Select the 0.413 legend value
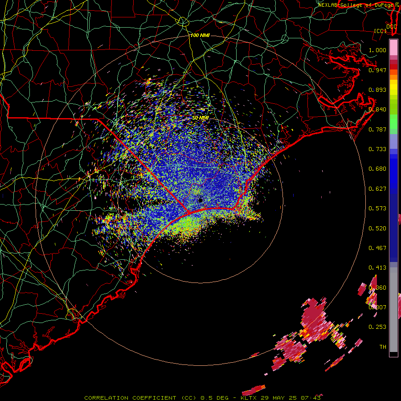401x401 pixels. click(377, 268)
